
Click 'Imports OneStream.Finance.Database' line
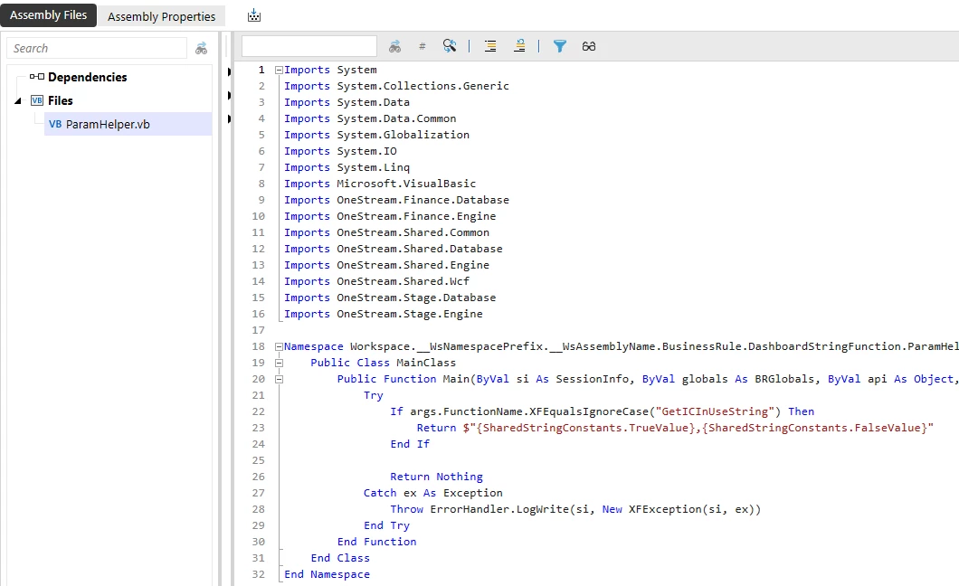pos(396,200)
